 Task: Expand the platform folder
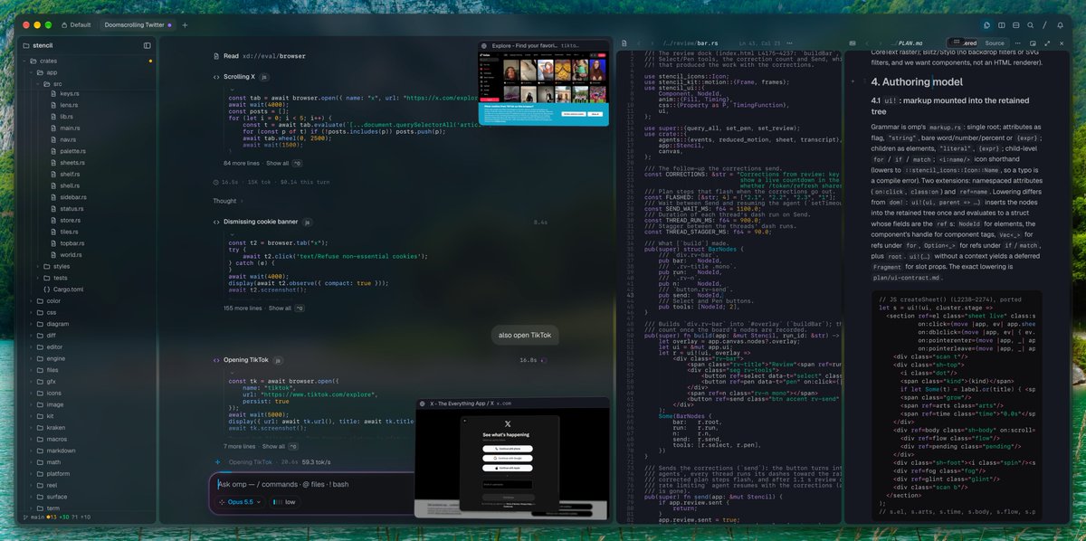(x=32, y=473)
